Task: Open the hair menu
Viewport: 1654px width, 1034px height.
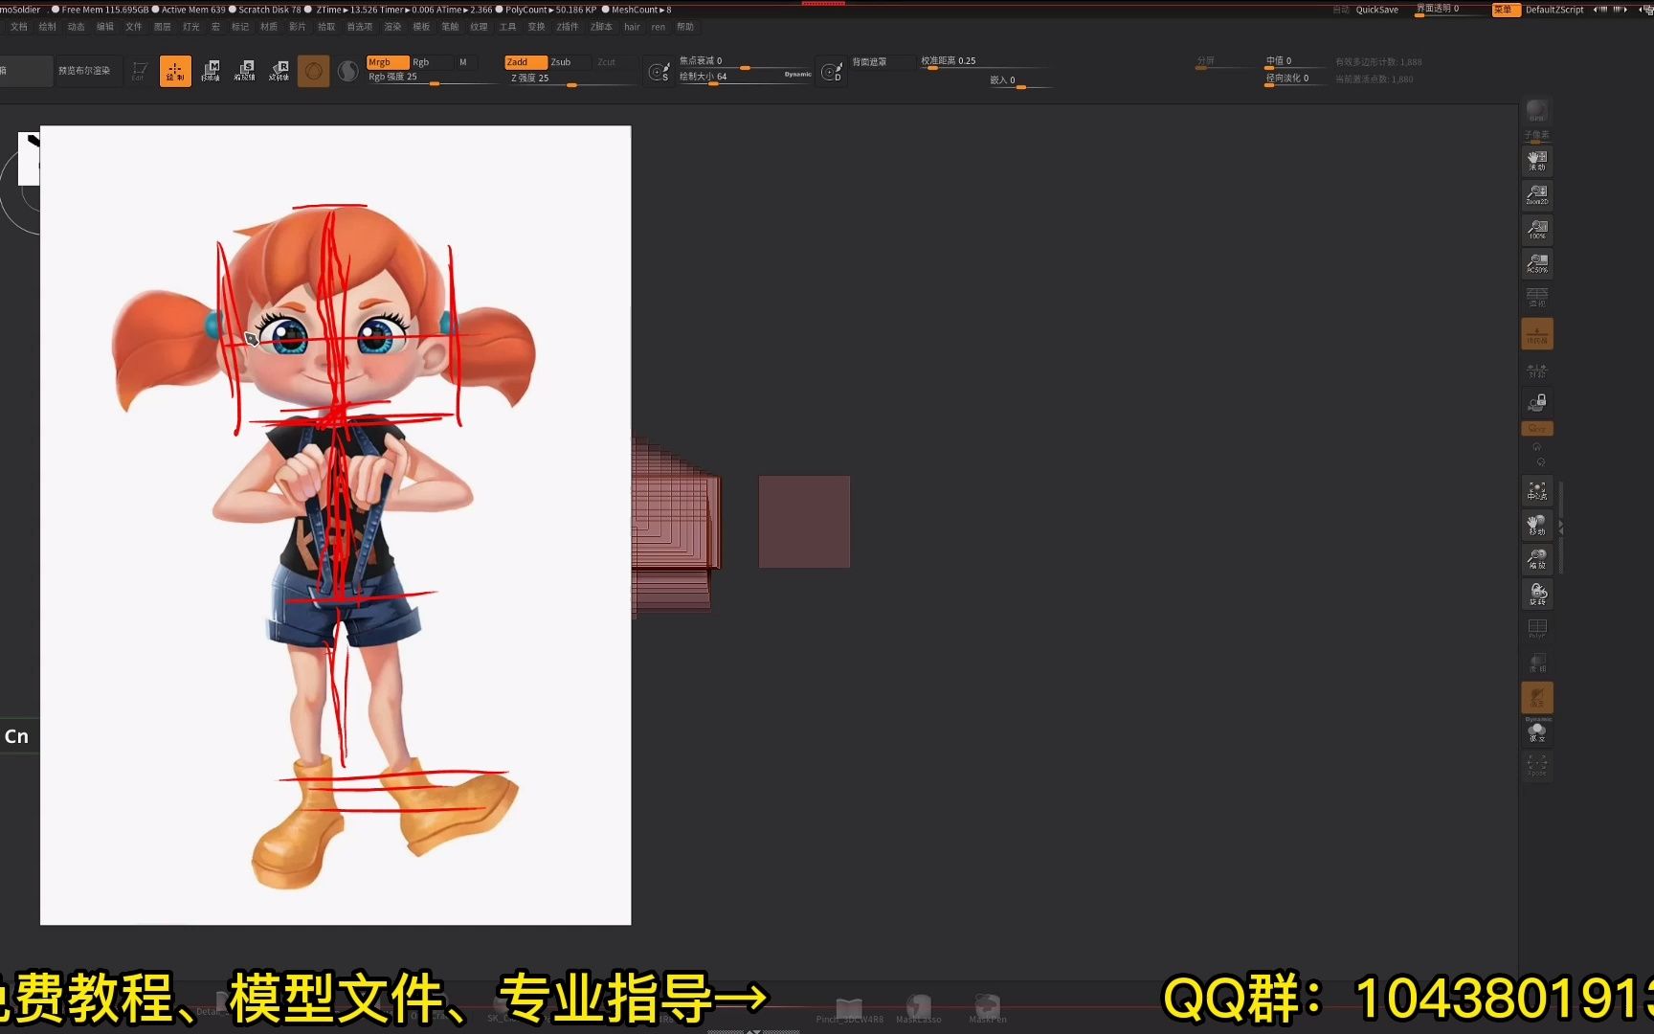Action: 632,27
